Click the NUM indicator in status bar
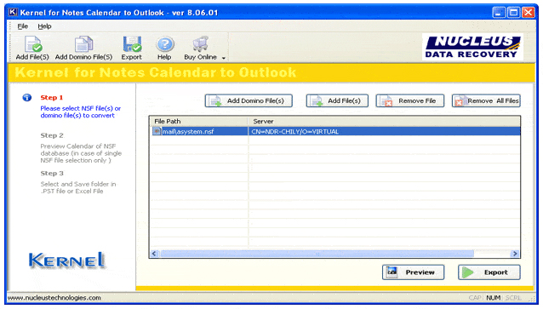 pos(493,298)
